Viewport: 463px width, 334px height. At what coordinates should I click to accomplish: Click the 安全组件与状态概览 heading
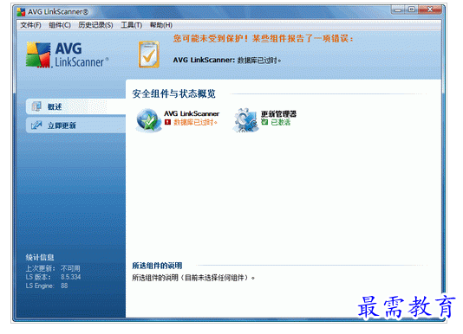[x=174, y=93]
